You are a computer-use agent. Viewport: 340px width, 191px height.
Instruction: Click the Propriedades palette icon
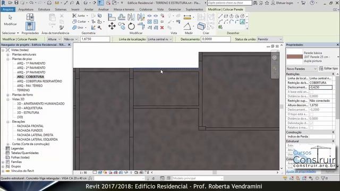coord(30,26)
